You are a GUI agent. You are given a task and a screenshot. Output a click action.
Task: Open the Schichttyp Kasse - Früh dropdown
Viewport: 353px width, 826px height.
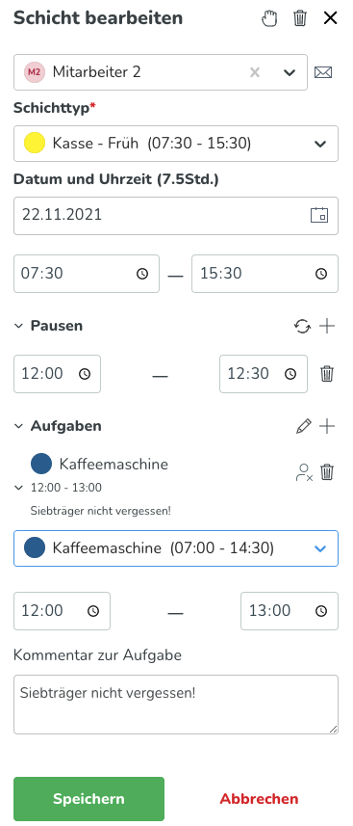point(176,144)
